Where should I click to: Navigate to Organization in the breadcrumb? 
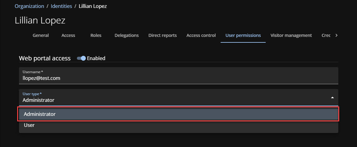coord(29,6)
